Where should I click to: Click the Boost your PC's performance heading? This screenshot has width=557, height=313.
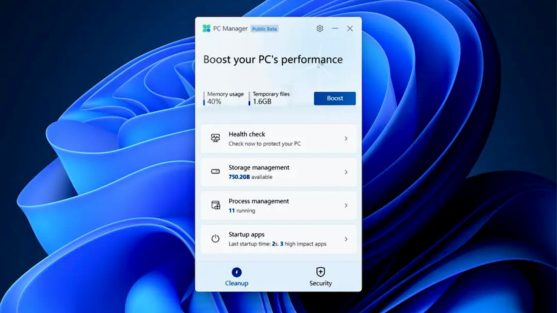click(273, 60)
